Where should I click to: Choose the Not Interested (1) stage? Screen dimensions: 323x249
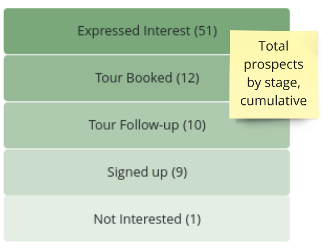[147, 219]
